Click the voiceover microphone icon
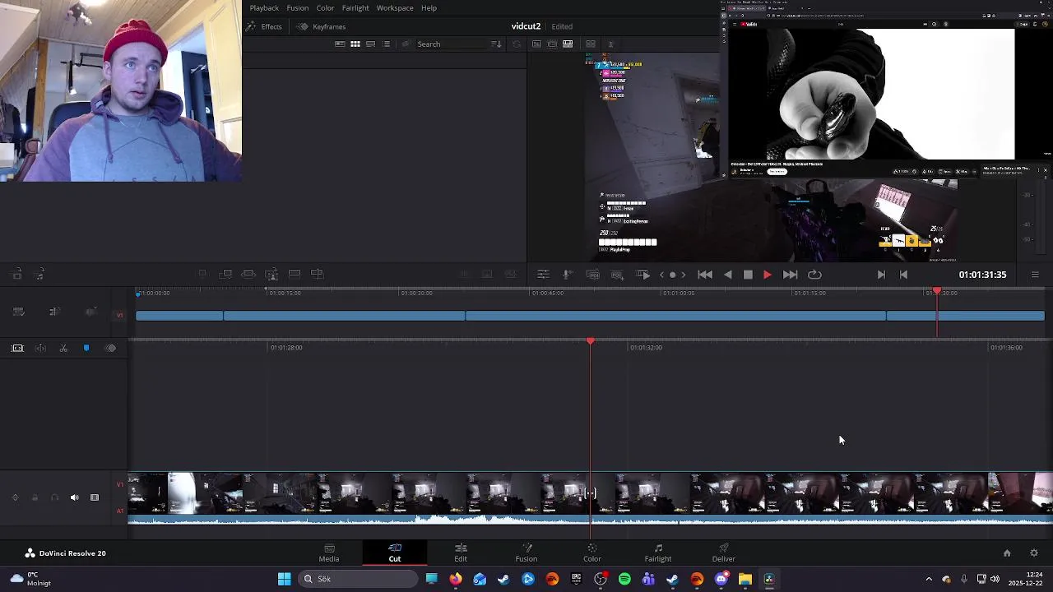 coord(567,275)
